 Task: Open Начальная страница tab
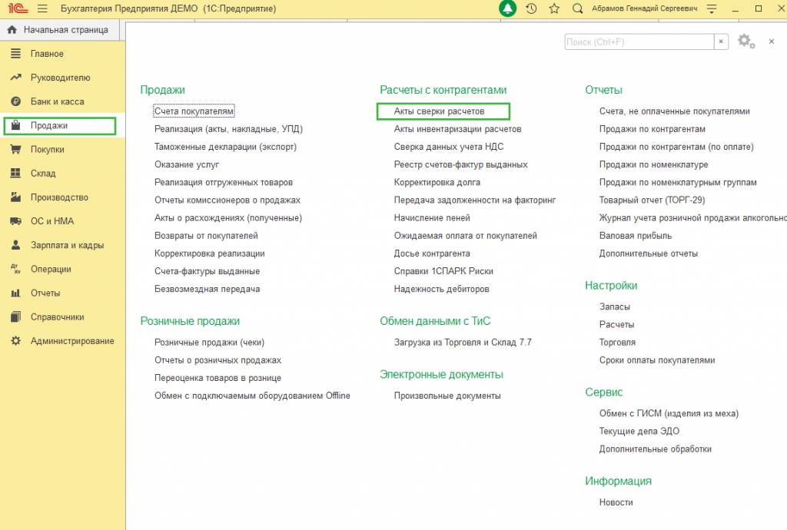(60, 30)
